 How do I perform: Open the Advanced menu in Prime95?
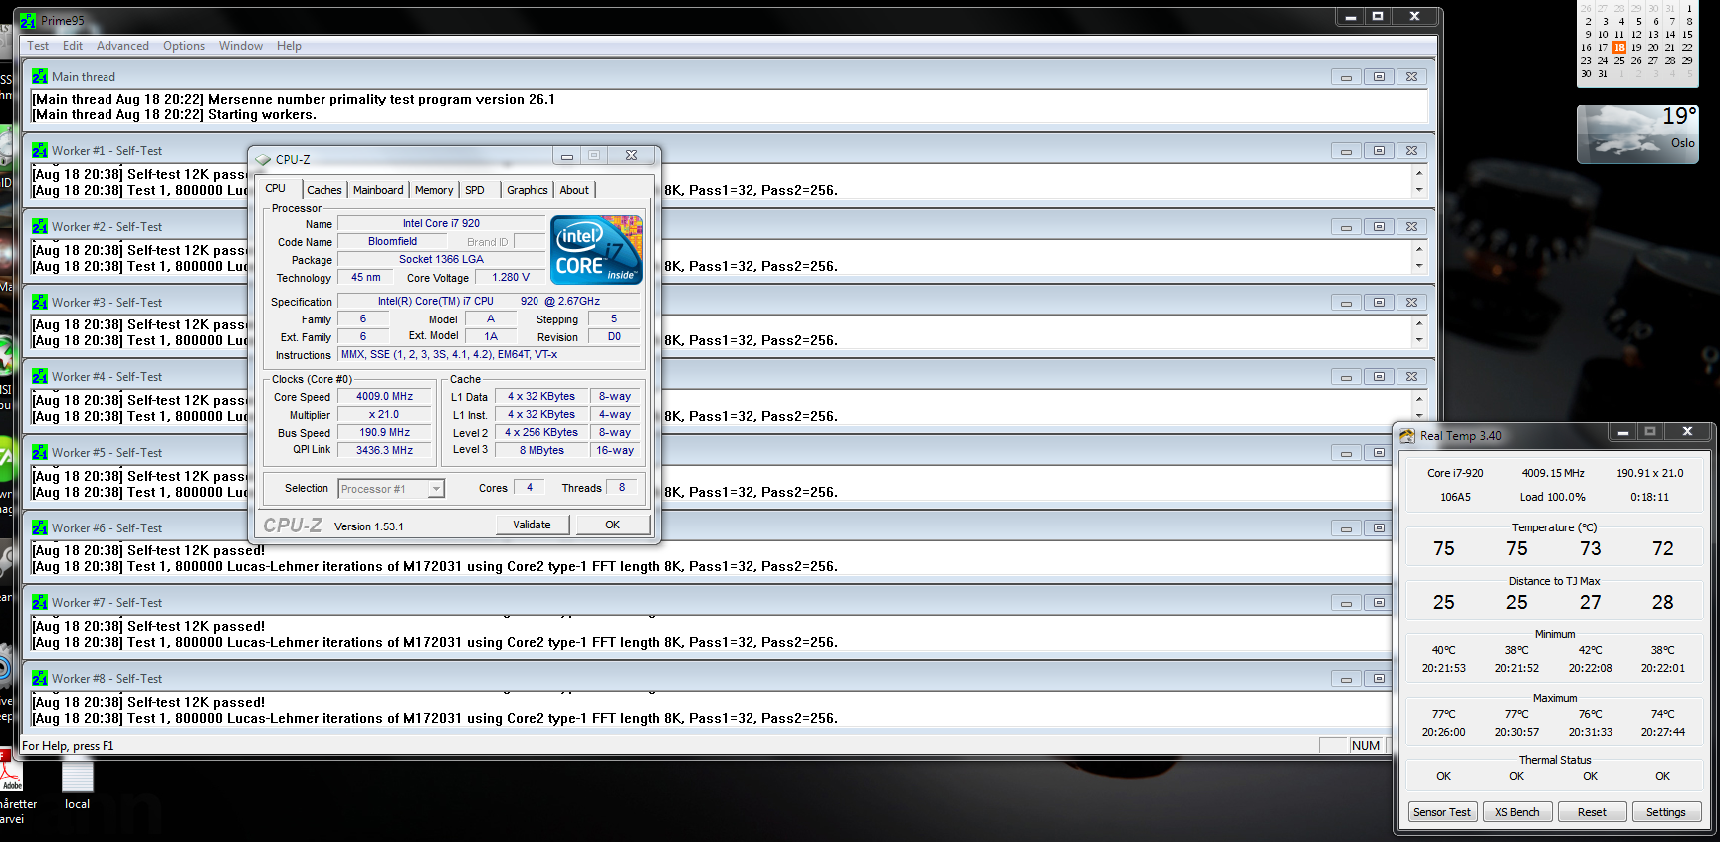pos(122,46)
